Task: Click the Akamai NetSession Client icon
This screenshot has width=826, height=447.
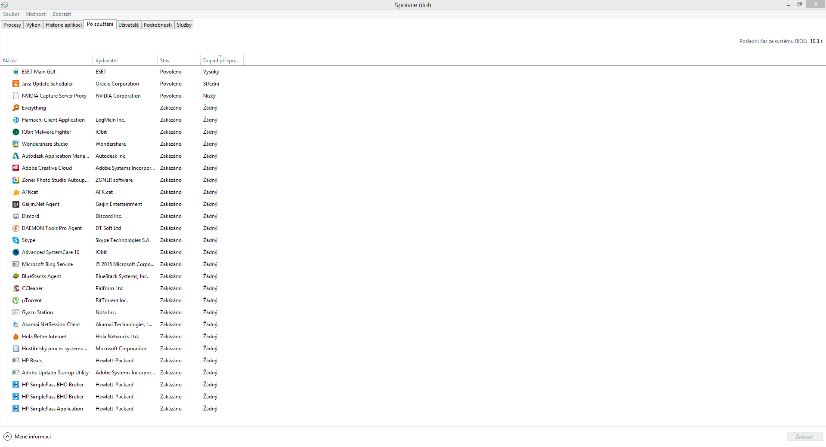Action: tap(16, 325)
